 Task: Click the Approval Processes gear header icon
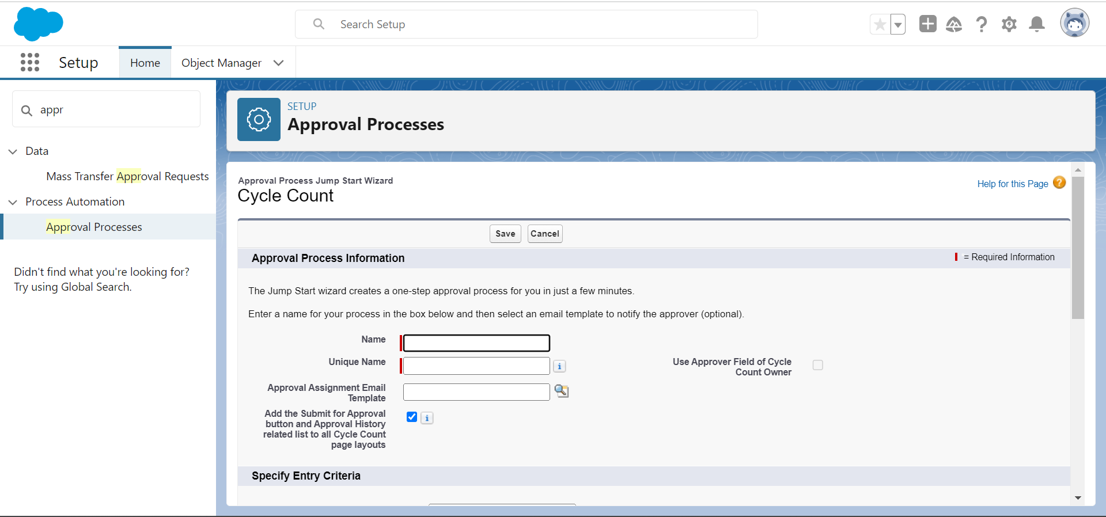(x=259, y=119)
